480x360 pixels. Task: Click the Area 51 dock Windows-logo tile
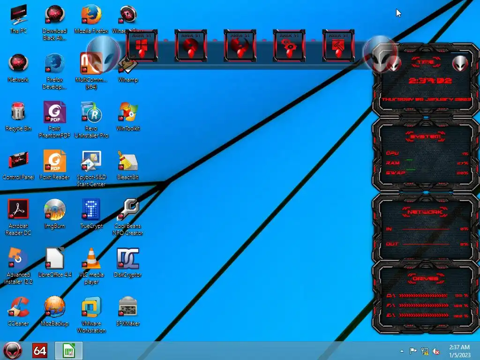(142, 46)
